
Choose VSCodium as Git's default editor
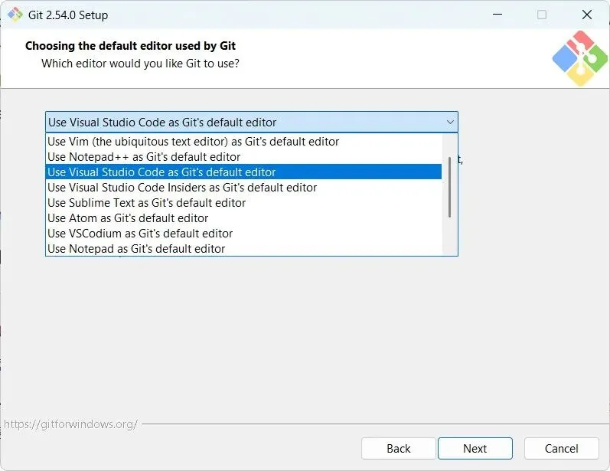(243, 234)
